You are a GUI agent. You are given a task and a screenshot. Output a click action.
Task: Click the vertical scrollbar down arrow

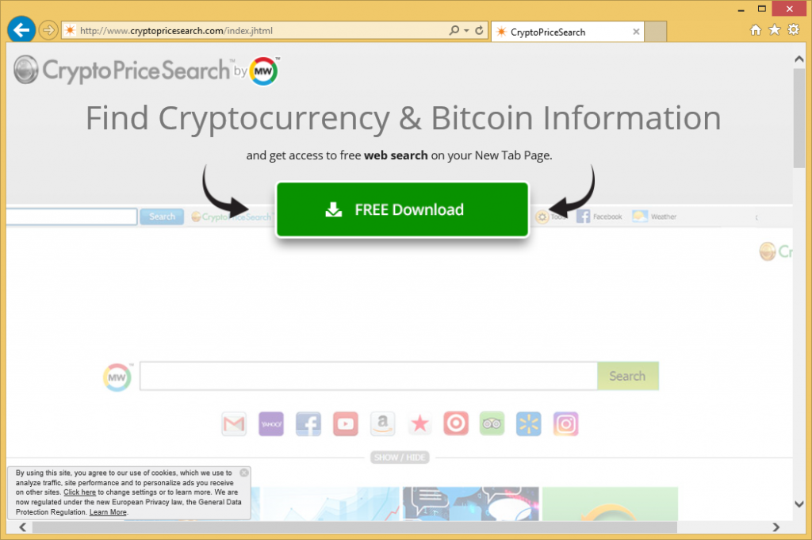click(x=799, y=504)
